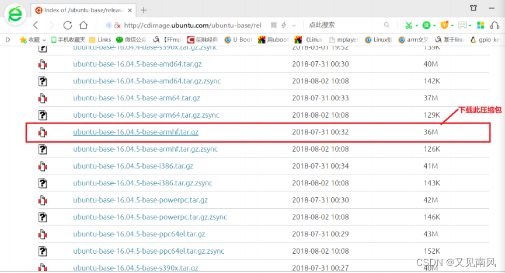Image resolution: width=505 pixels, height=273 pixels.
Task: Download ubuntu-base-16.04.5-base-i386.tar.gz
Action: (x=133, y=166)
